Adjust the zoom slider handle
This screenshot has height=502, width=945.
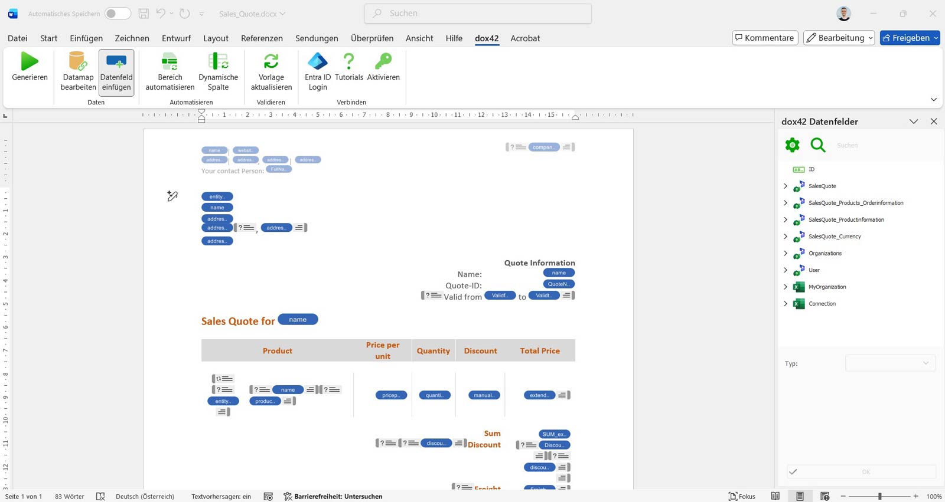[x=879, y=497]
